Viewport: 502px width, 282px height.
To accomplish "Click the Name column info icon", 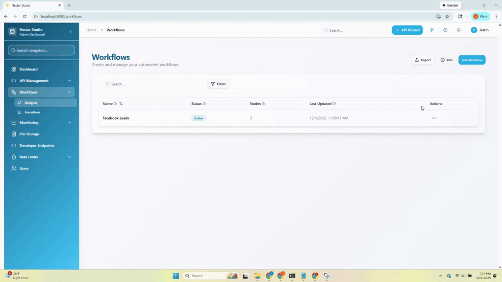I will point(115,104).
